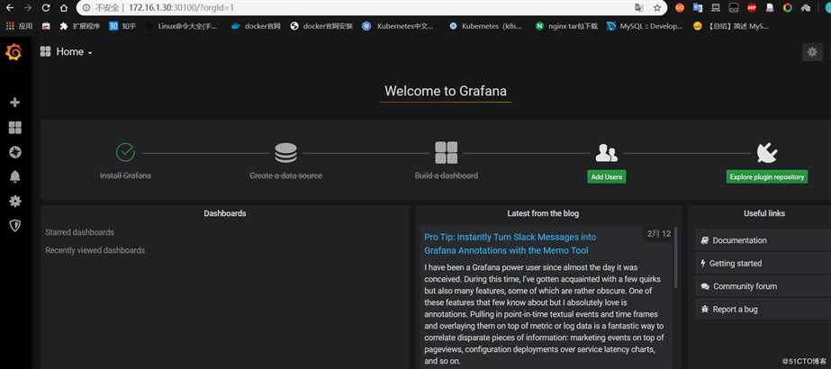Image resolution: width=831 pixels, height=369 pixels.
Task: Click the Grafana logo icon
Action: (14, 52)
